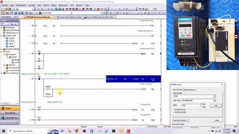Open the Device/Label dropdown in Modify Value

pos(214,96)
